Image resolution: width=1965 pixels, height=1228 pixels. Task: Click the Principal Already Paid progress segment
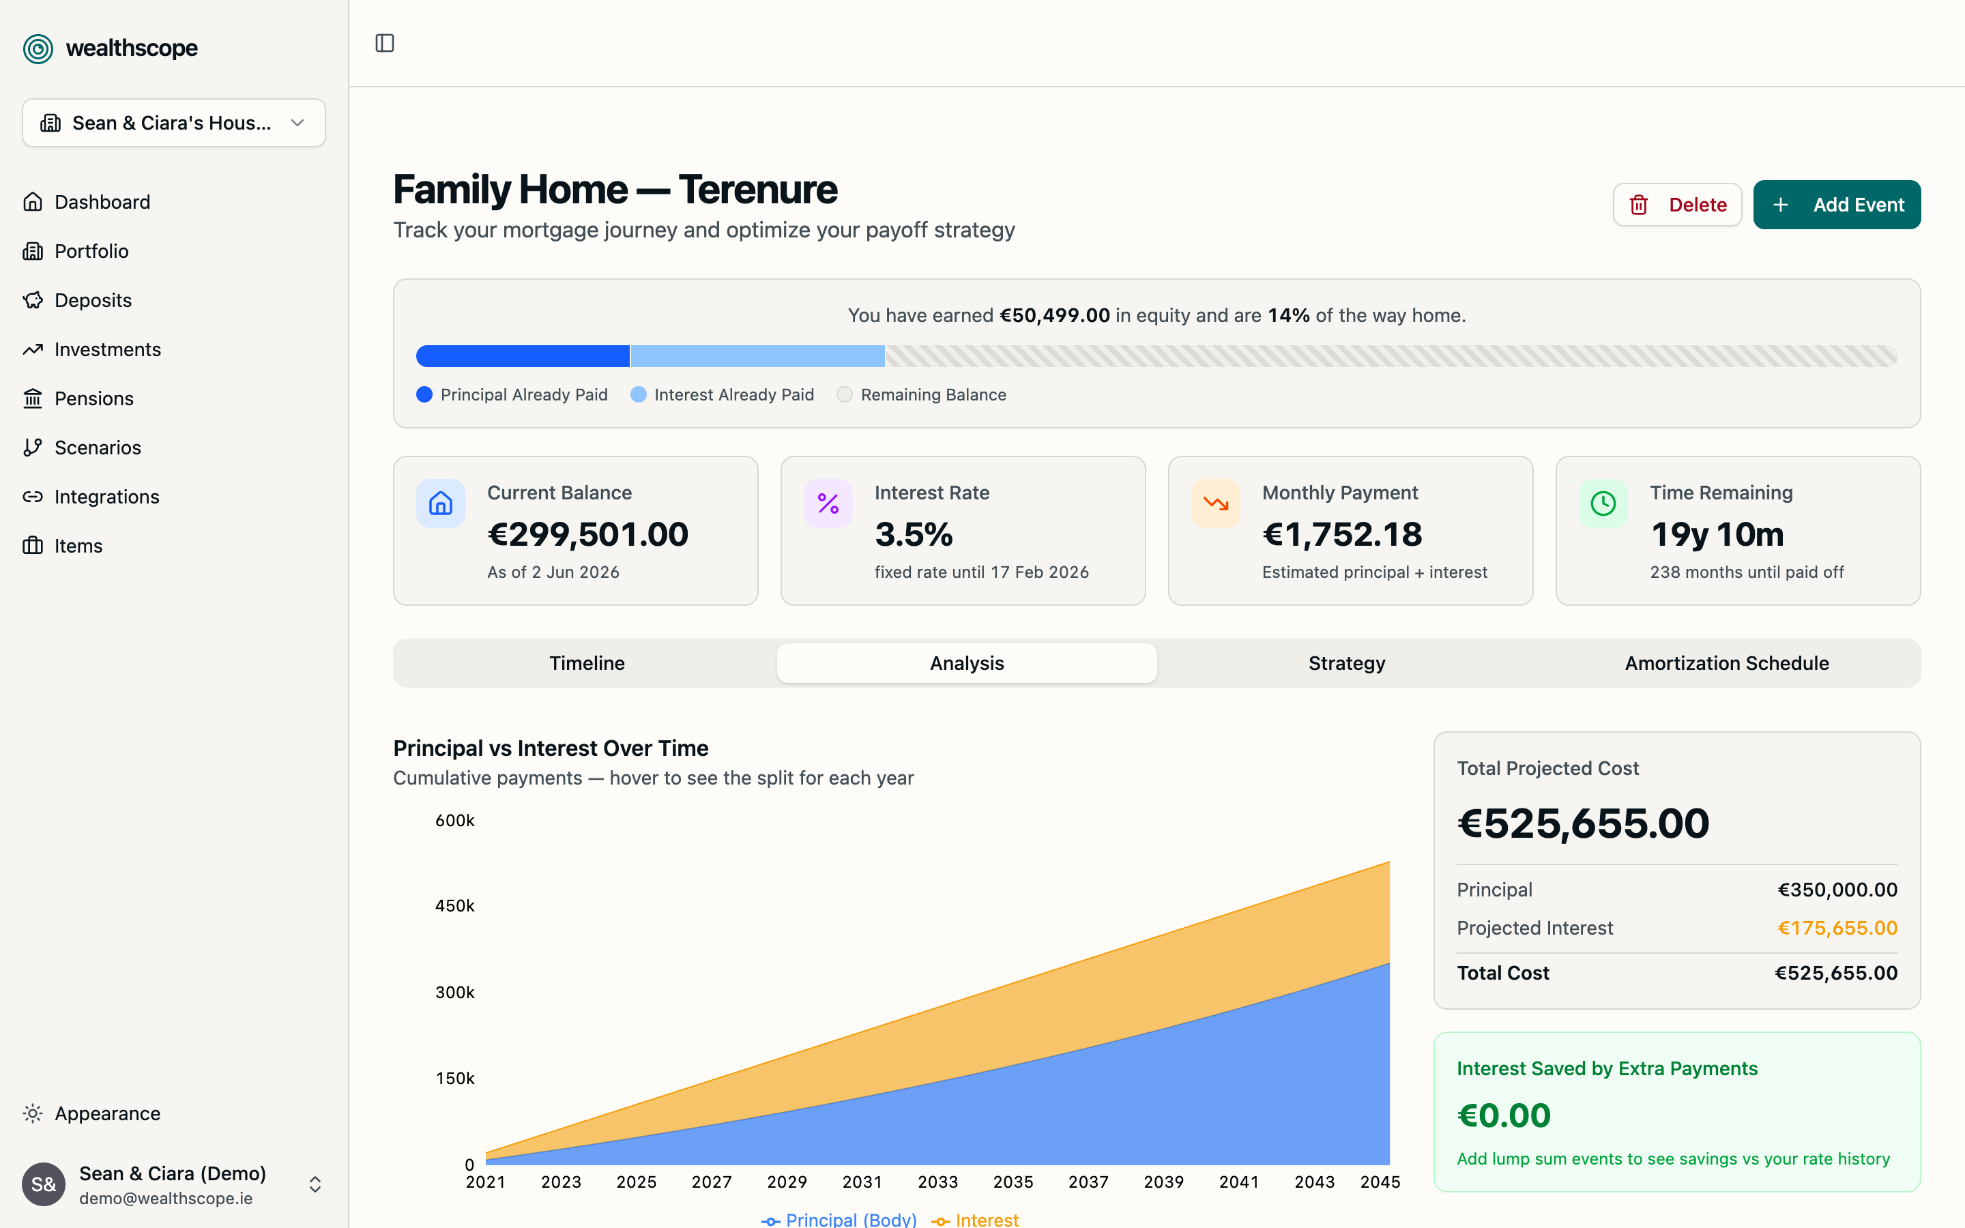click(x=523, y=355)
